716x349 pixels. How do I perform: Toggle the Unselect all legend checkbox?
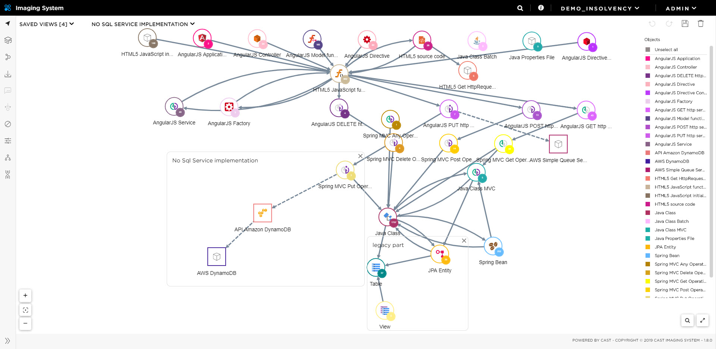[x=648, y=50]
